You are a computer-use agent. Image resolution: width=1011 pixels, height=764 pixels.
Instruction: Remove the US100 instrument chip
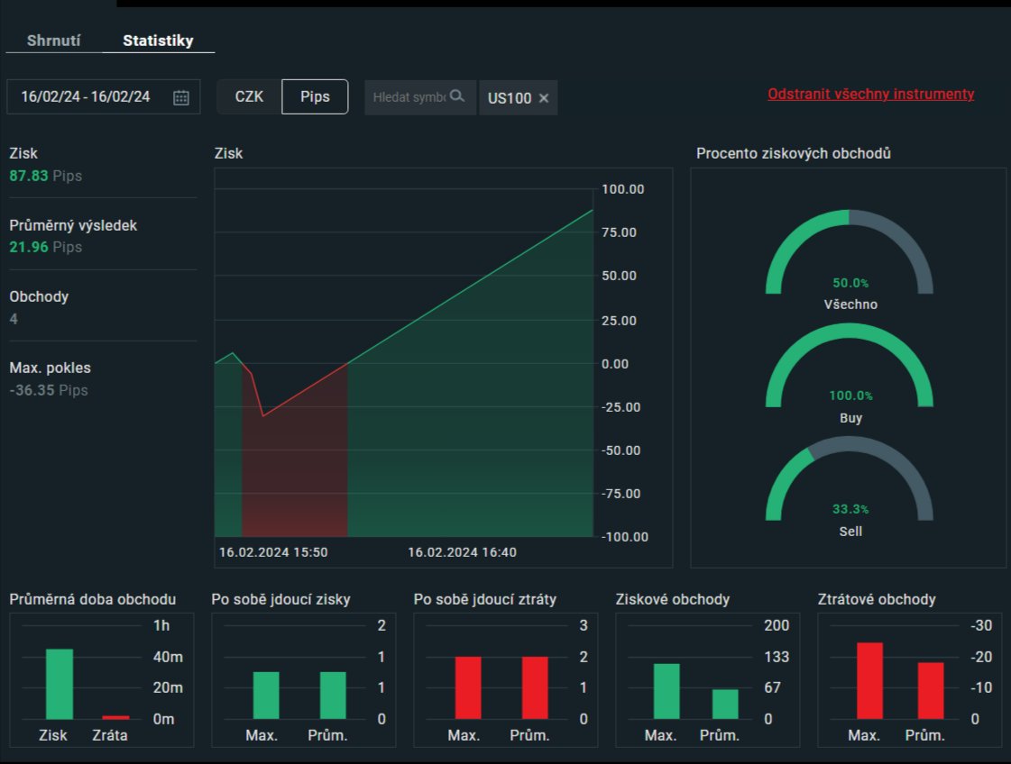click(x=544, y=98)
